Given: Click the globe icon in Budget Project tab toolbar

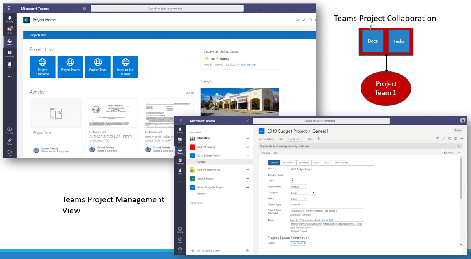Looking at the screenshot, I should (456, 139).
